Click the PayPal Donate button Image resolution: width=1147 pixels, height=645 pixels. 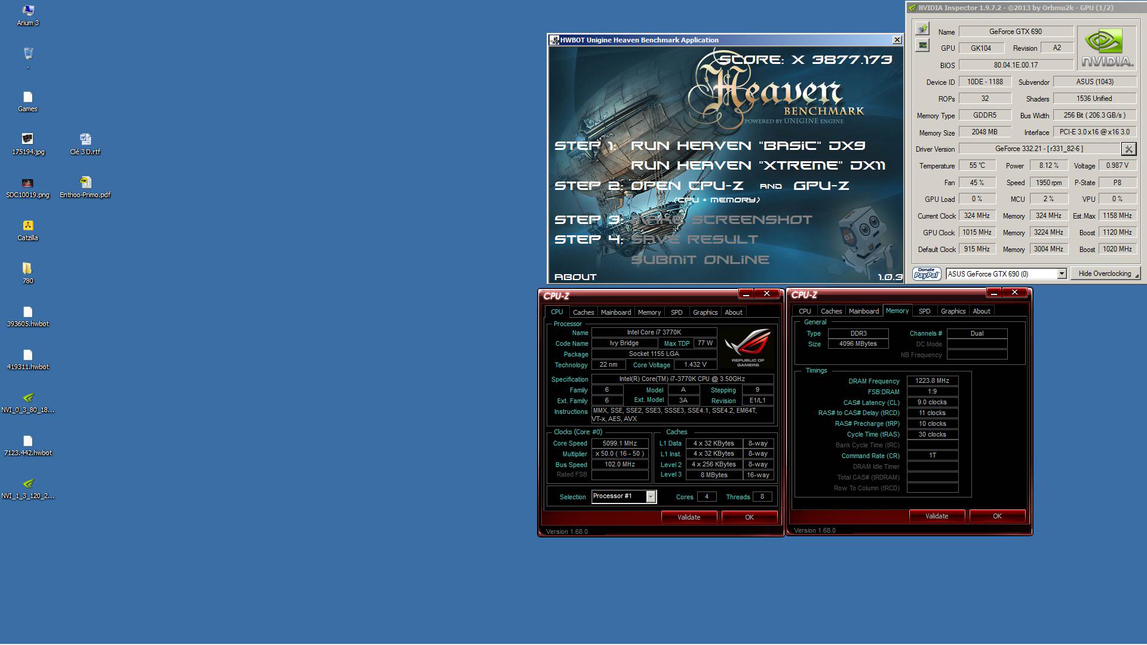tap(927, 274)
